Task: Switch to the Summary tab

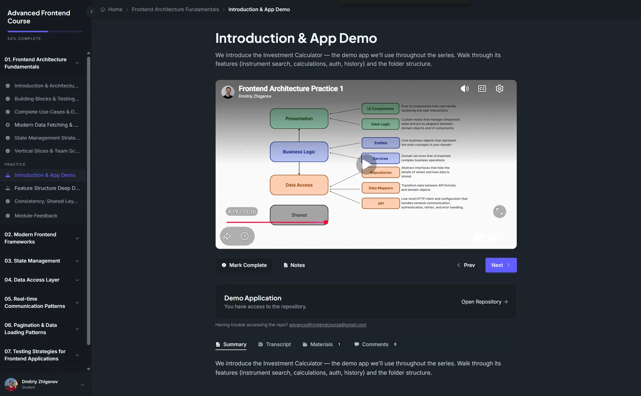Action: (x=231, y=344)
